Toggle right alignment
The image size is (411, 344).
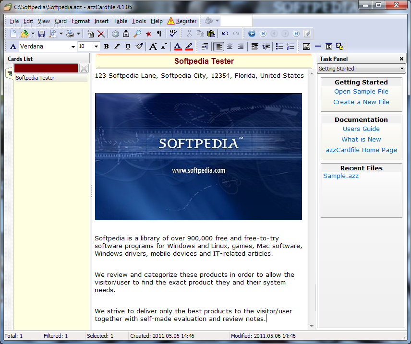coord(241,47)
